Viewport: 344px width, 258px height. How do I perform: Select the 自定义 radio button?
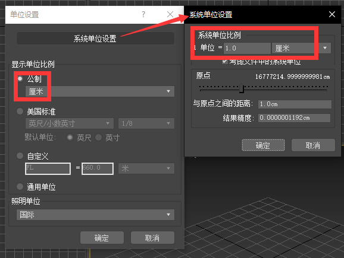click(20, 156)
